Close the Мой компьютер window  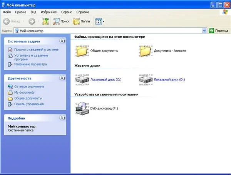tap(227, 5)
